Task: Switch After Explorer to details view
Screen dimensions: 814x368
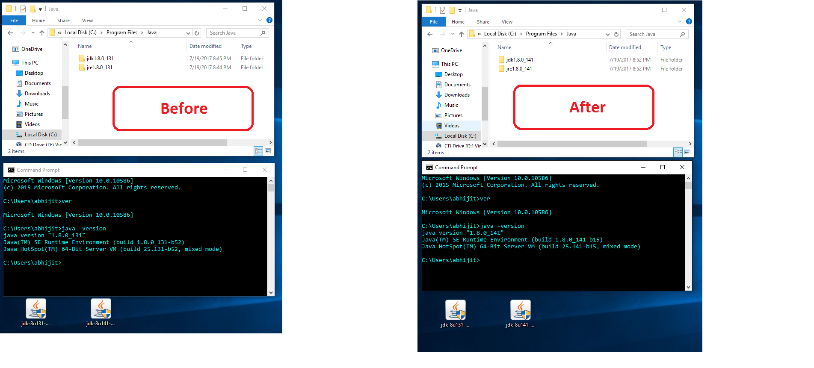Action: (x=678, y=152)
